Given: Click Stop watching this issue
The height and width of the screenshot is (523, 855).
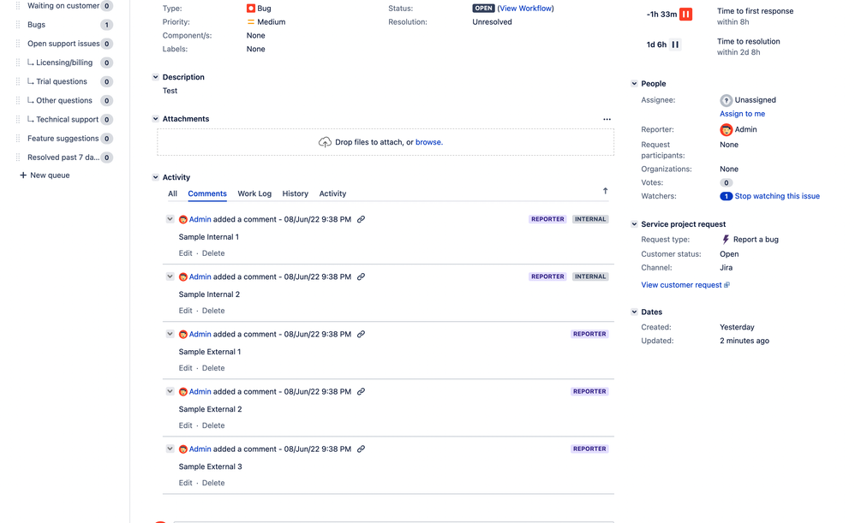Looking at the screenshot, I should [777, 197].
